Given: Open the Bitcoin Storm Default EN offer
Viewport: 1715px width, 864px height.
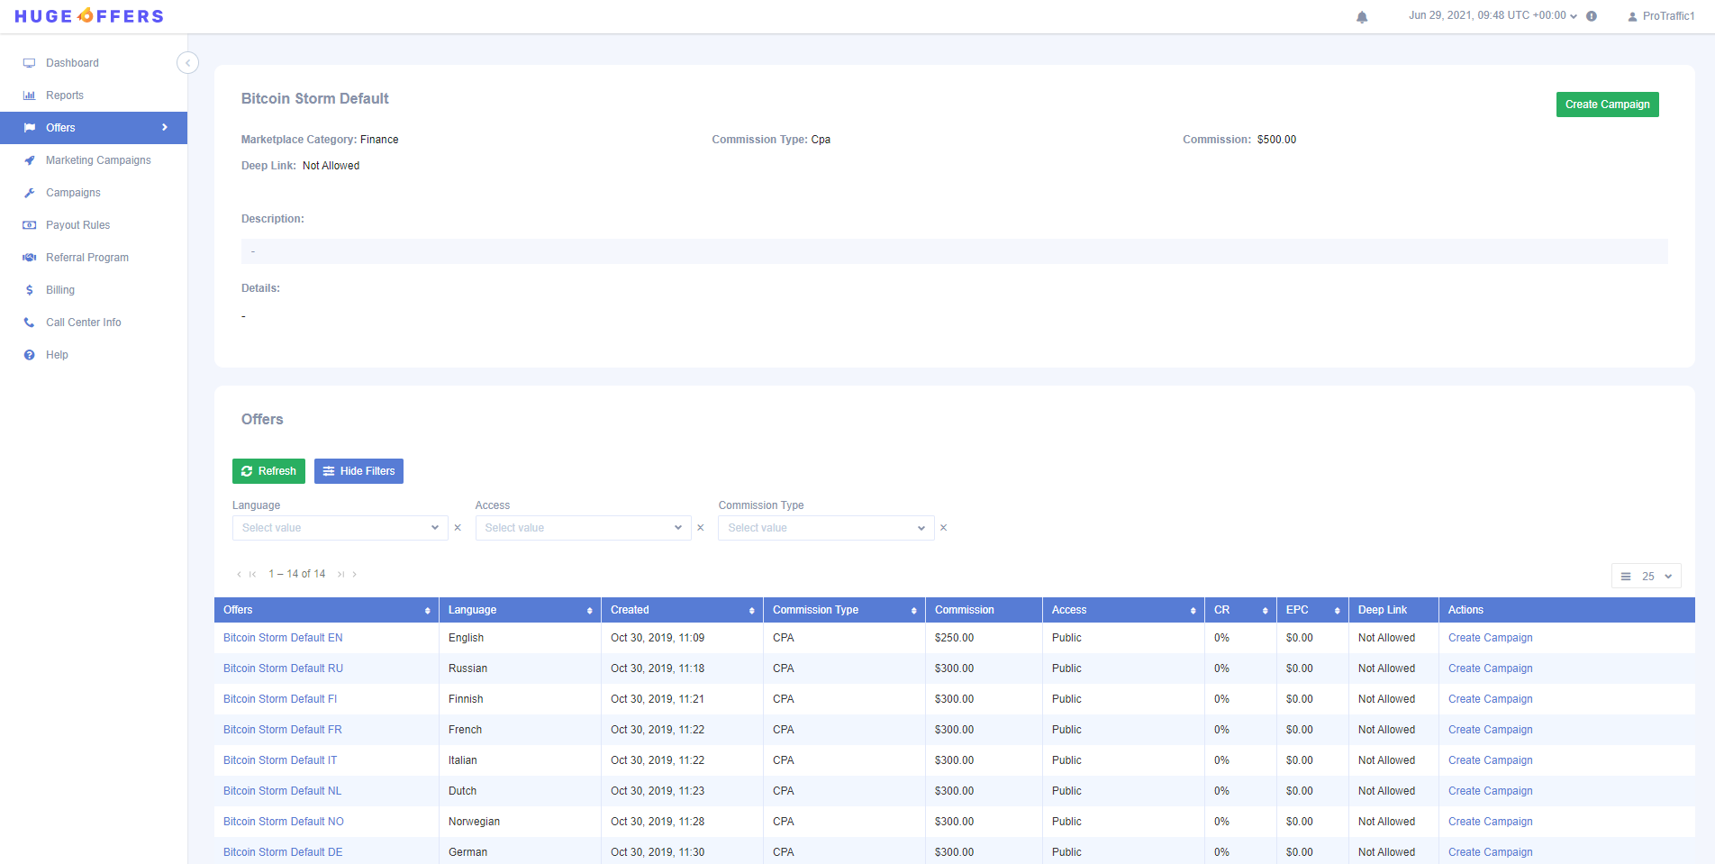Looking at the screenshot, I should click(x=283, y=638).
